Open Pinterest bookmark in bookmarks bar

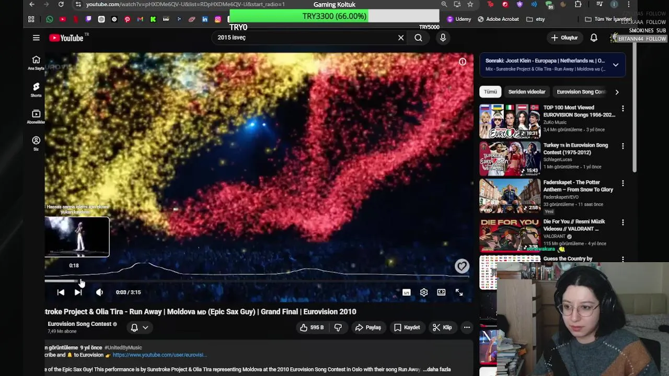(x=127, y=19)
